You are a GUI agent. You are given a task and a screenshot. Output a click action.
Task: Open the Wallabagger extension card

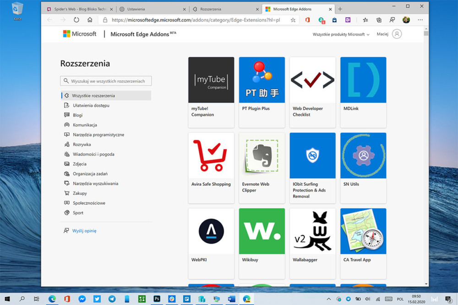point(312,243)
